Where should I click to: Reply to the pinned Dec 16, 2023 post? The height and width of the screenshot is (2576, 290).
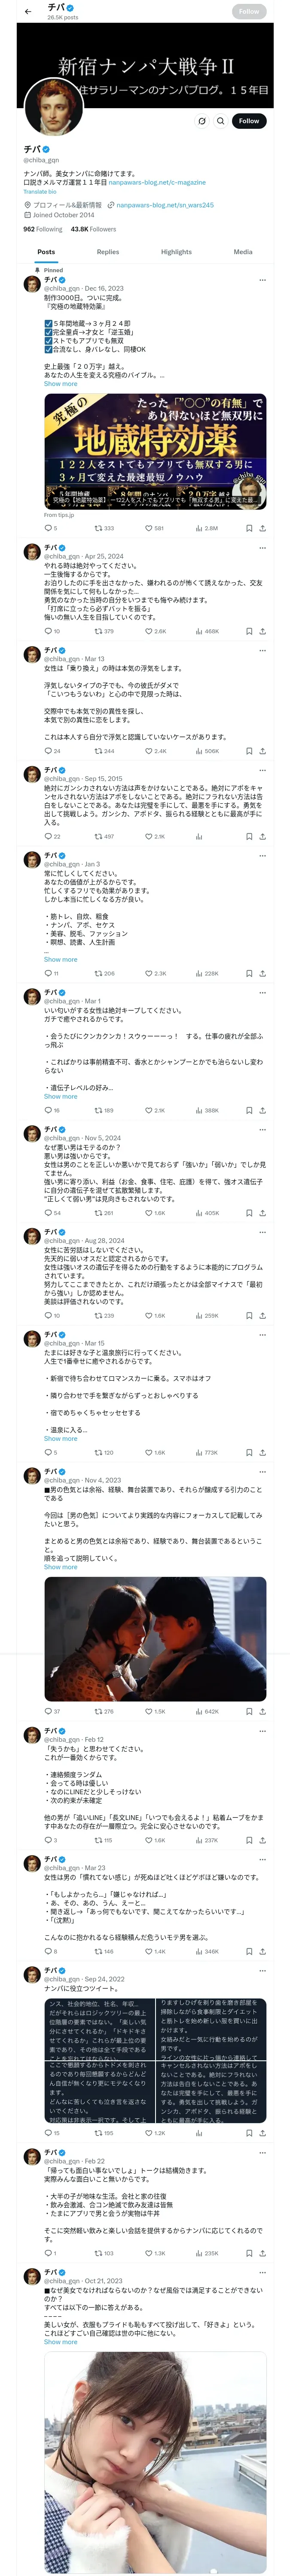(x=48, y=528)
